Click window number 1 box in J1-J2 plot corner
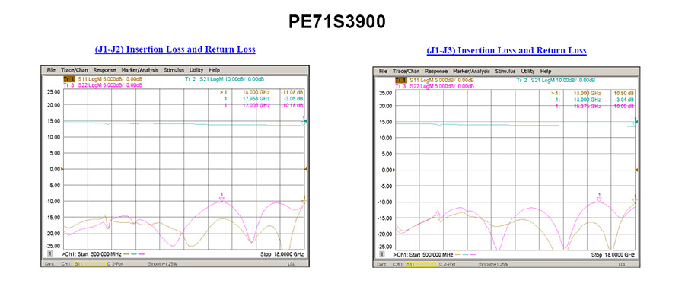 click(49, 253)
